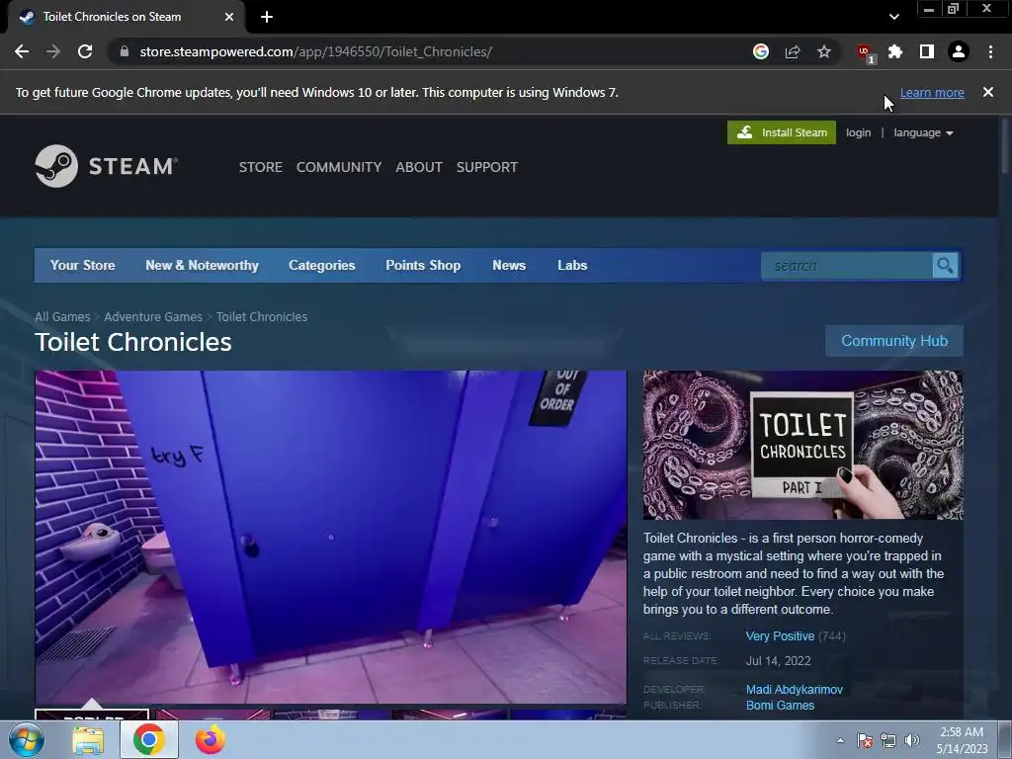Close the Toilet Chronicles on Steam tab
The width and height of the screenshot is (1012, 759).
click(x=229, y=17)
